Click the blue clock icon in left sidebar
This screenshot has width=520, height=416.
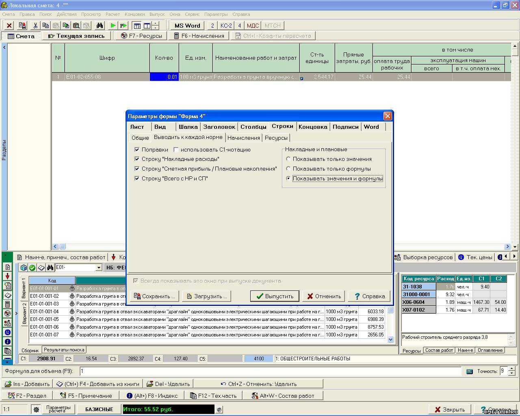(7, 332)
